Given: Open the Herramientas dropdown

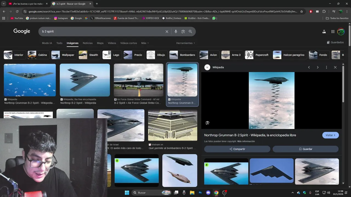Looking at the screenshot, I should 186,43.
